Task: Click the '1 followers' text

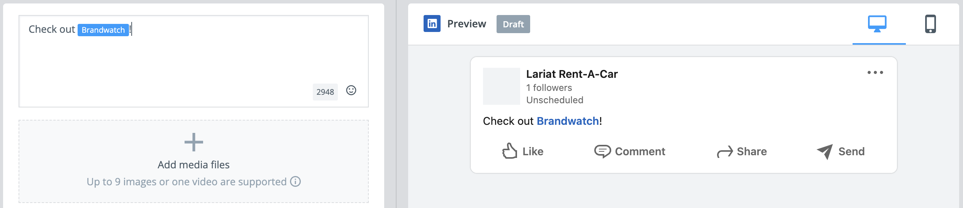Action: 549,88
